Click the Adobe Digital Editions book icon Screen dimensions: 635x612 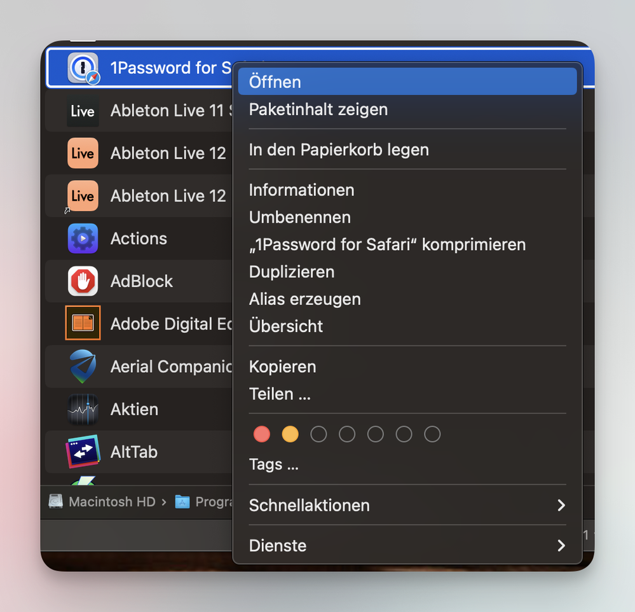tap(83, 323)
